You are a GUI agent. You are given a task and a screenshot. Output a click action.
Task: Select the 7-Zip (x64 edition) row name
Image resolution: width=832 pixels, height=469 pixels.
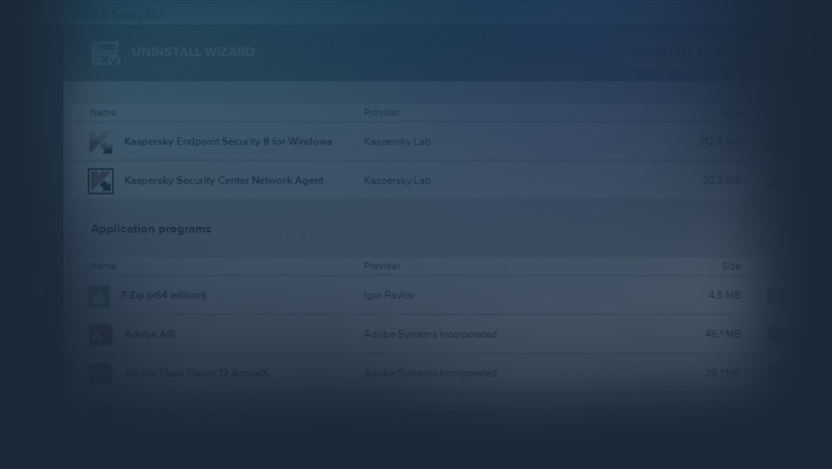163,295
